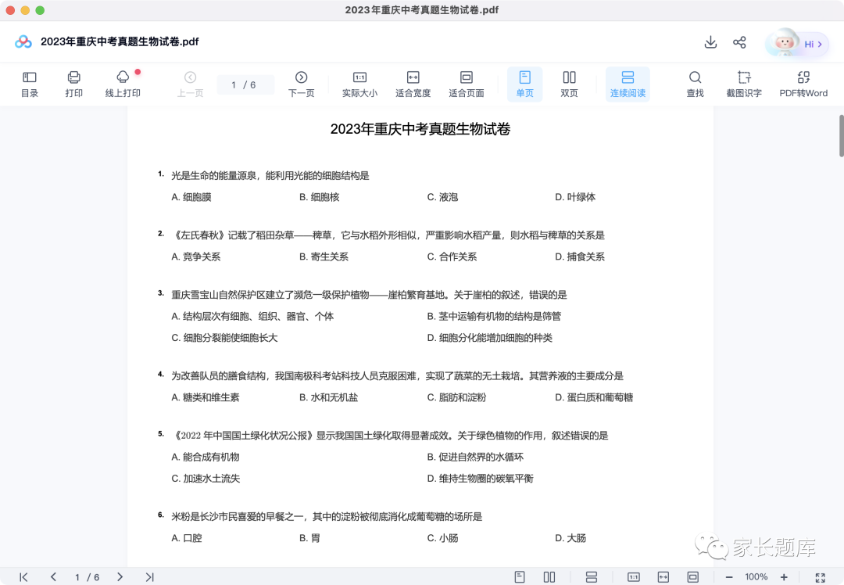Go to next page with 下一页
The image size is (844, 585).
(x=302, y=84)
